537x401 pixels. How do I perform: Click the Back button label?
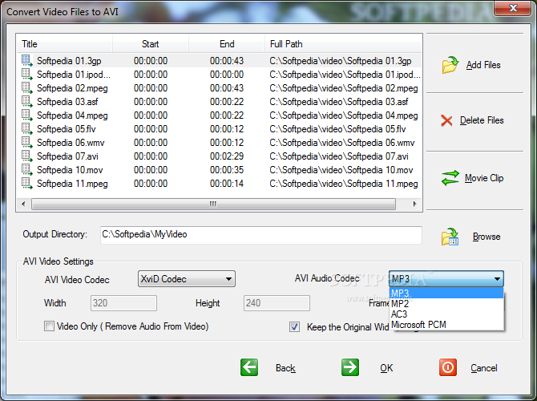285,368
